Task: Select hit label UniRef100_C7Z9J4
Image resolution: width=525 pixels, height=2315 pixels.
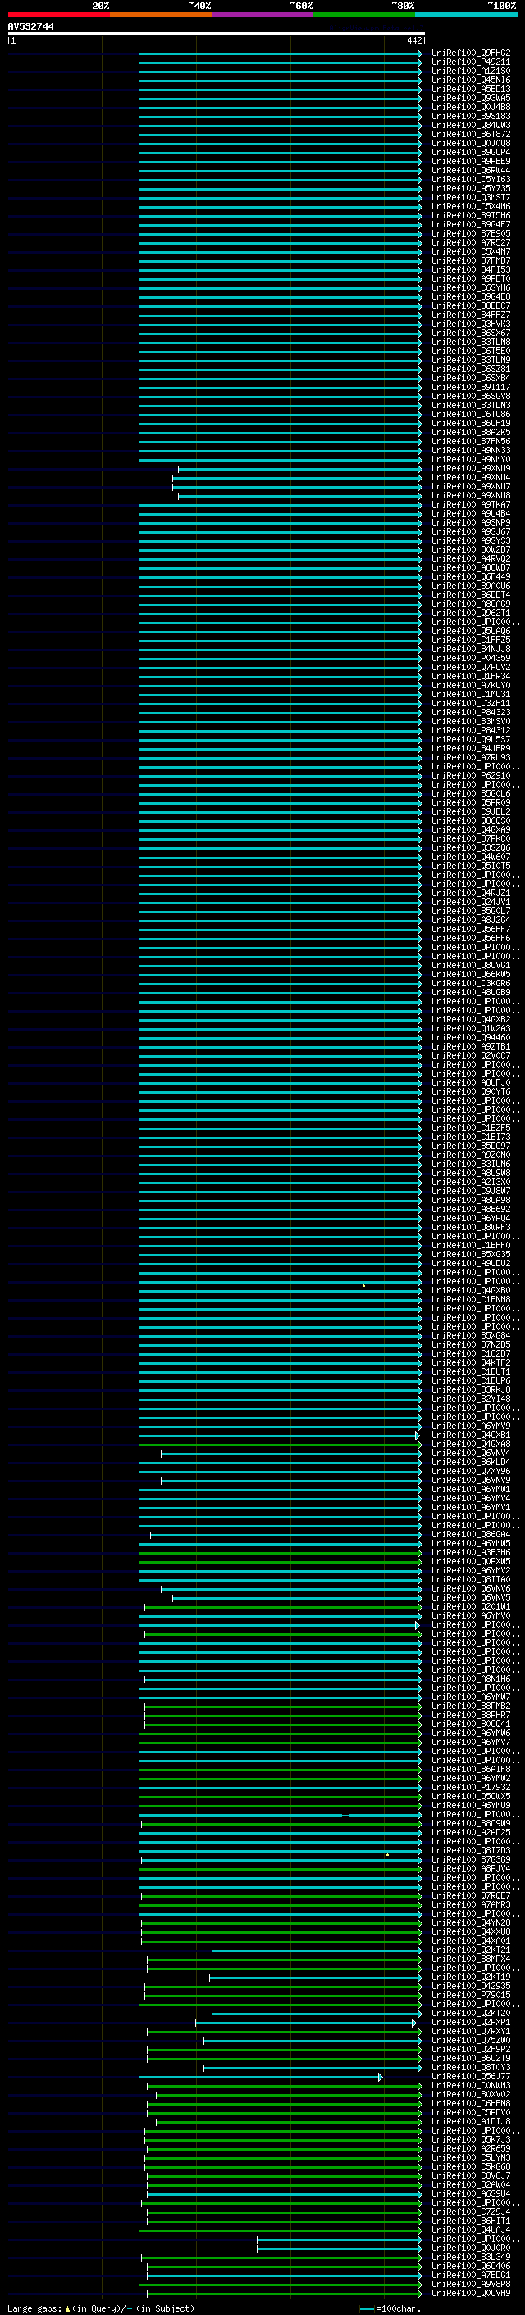Action: pyautogui.click(x=470, y=2212)
